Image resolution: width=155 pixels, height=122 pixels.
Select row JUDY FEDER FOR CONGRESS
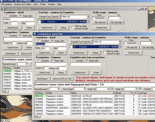tap(95, 111)
